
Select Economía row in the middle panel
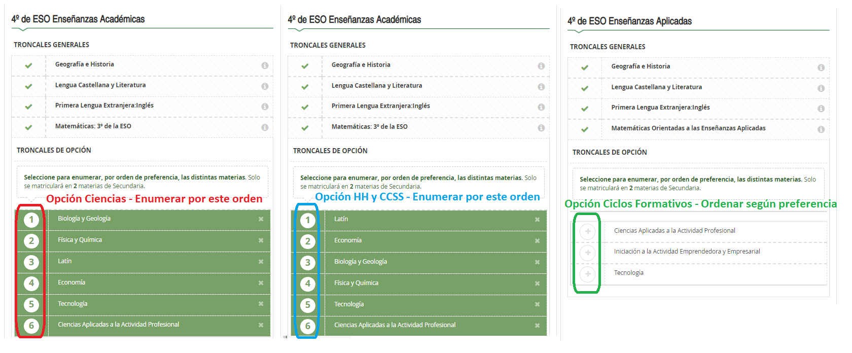pos(419,241)
